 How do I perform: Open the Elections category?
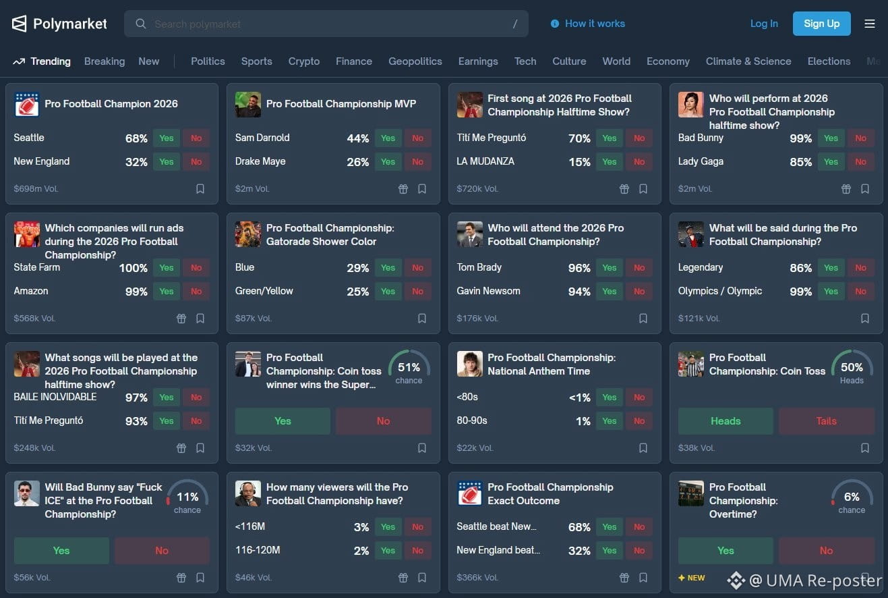(829, 61)
